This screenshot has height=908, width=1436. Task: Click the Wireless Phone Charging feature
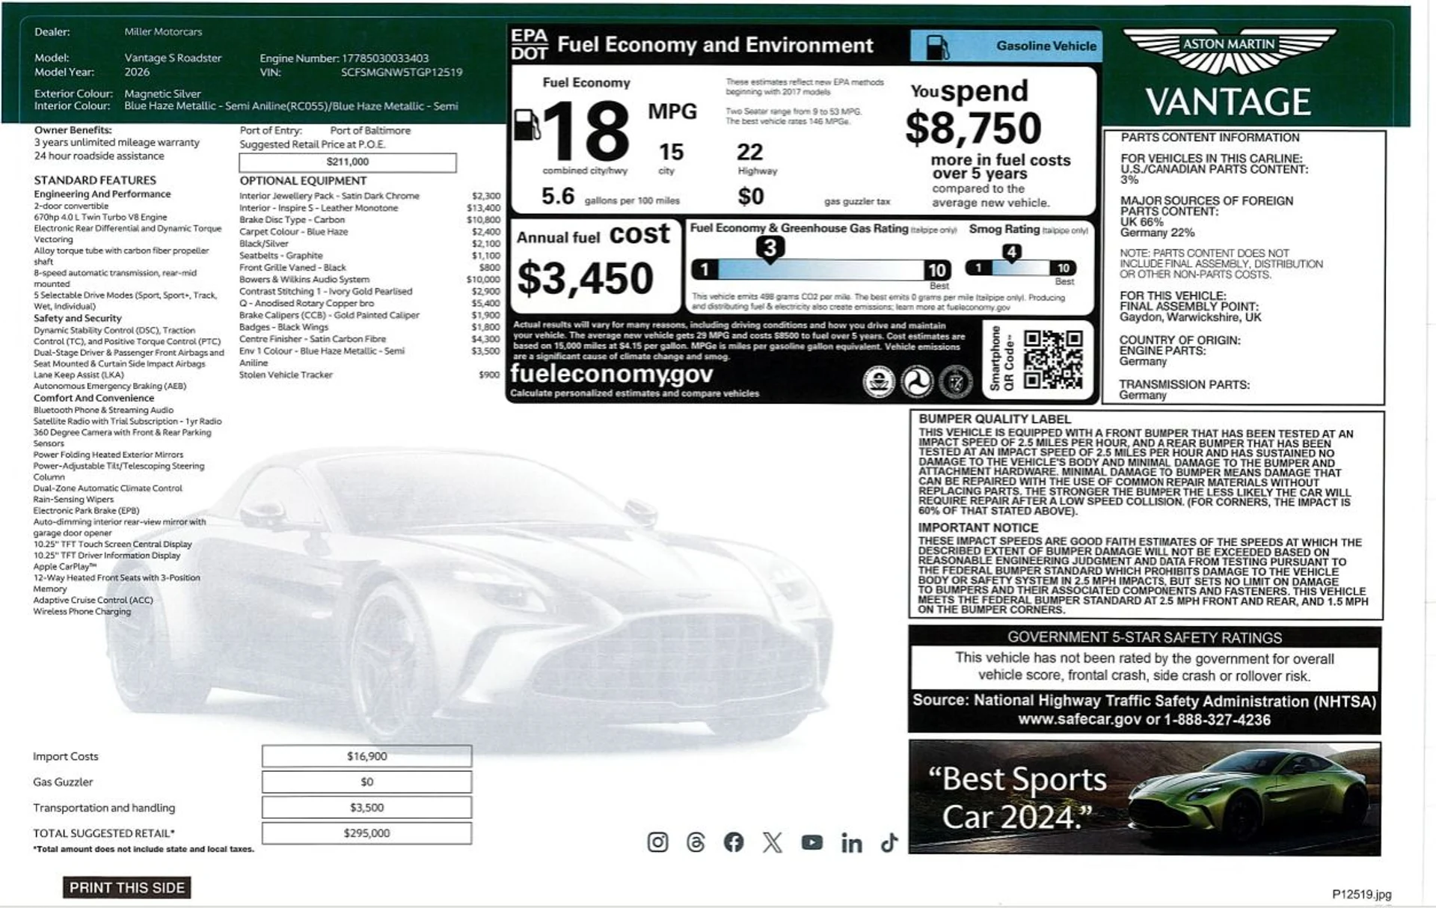[x=82, y=612]
